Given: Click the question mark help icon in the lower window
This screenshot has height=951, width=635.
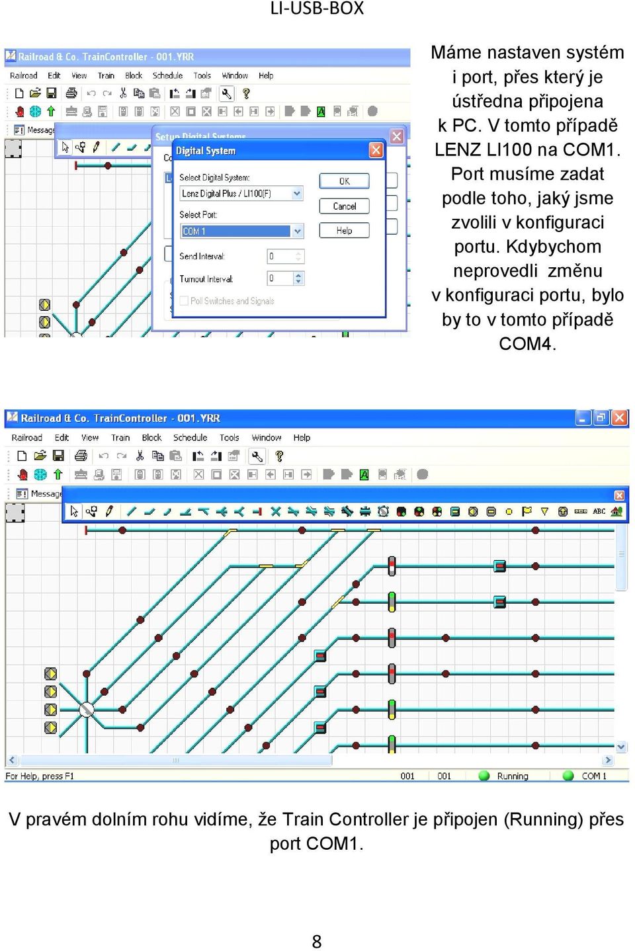Looking at the screenshot, I should 279,456.
